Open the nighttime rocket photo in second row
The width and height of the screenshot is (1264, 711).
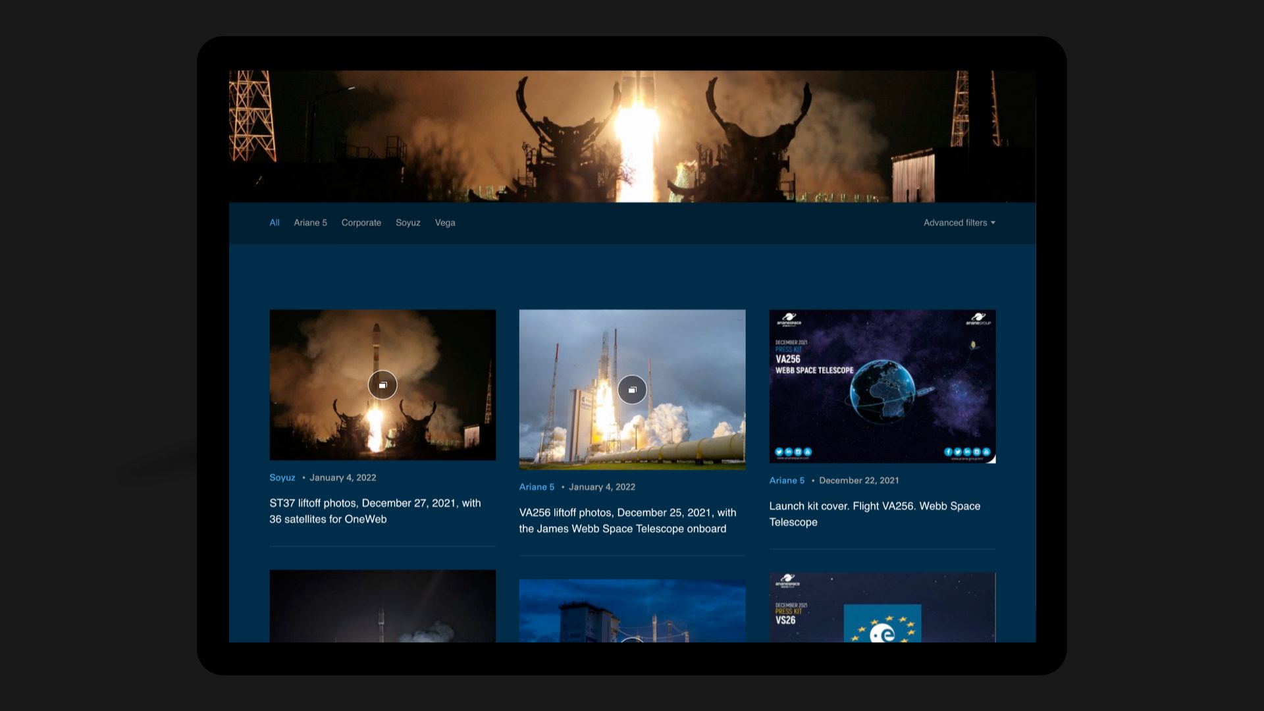382,606
